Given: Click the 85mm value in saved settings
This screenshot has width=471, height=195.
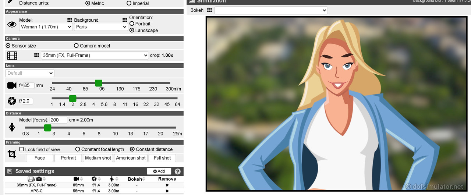Looking at the screenshot, I should pos(78,185).
